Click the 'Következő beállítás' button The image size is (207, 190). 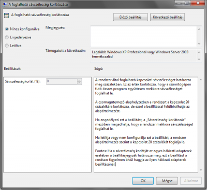point(167,17)
